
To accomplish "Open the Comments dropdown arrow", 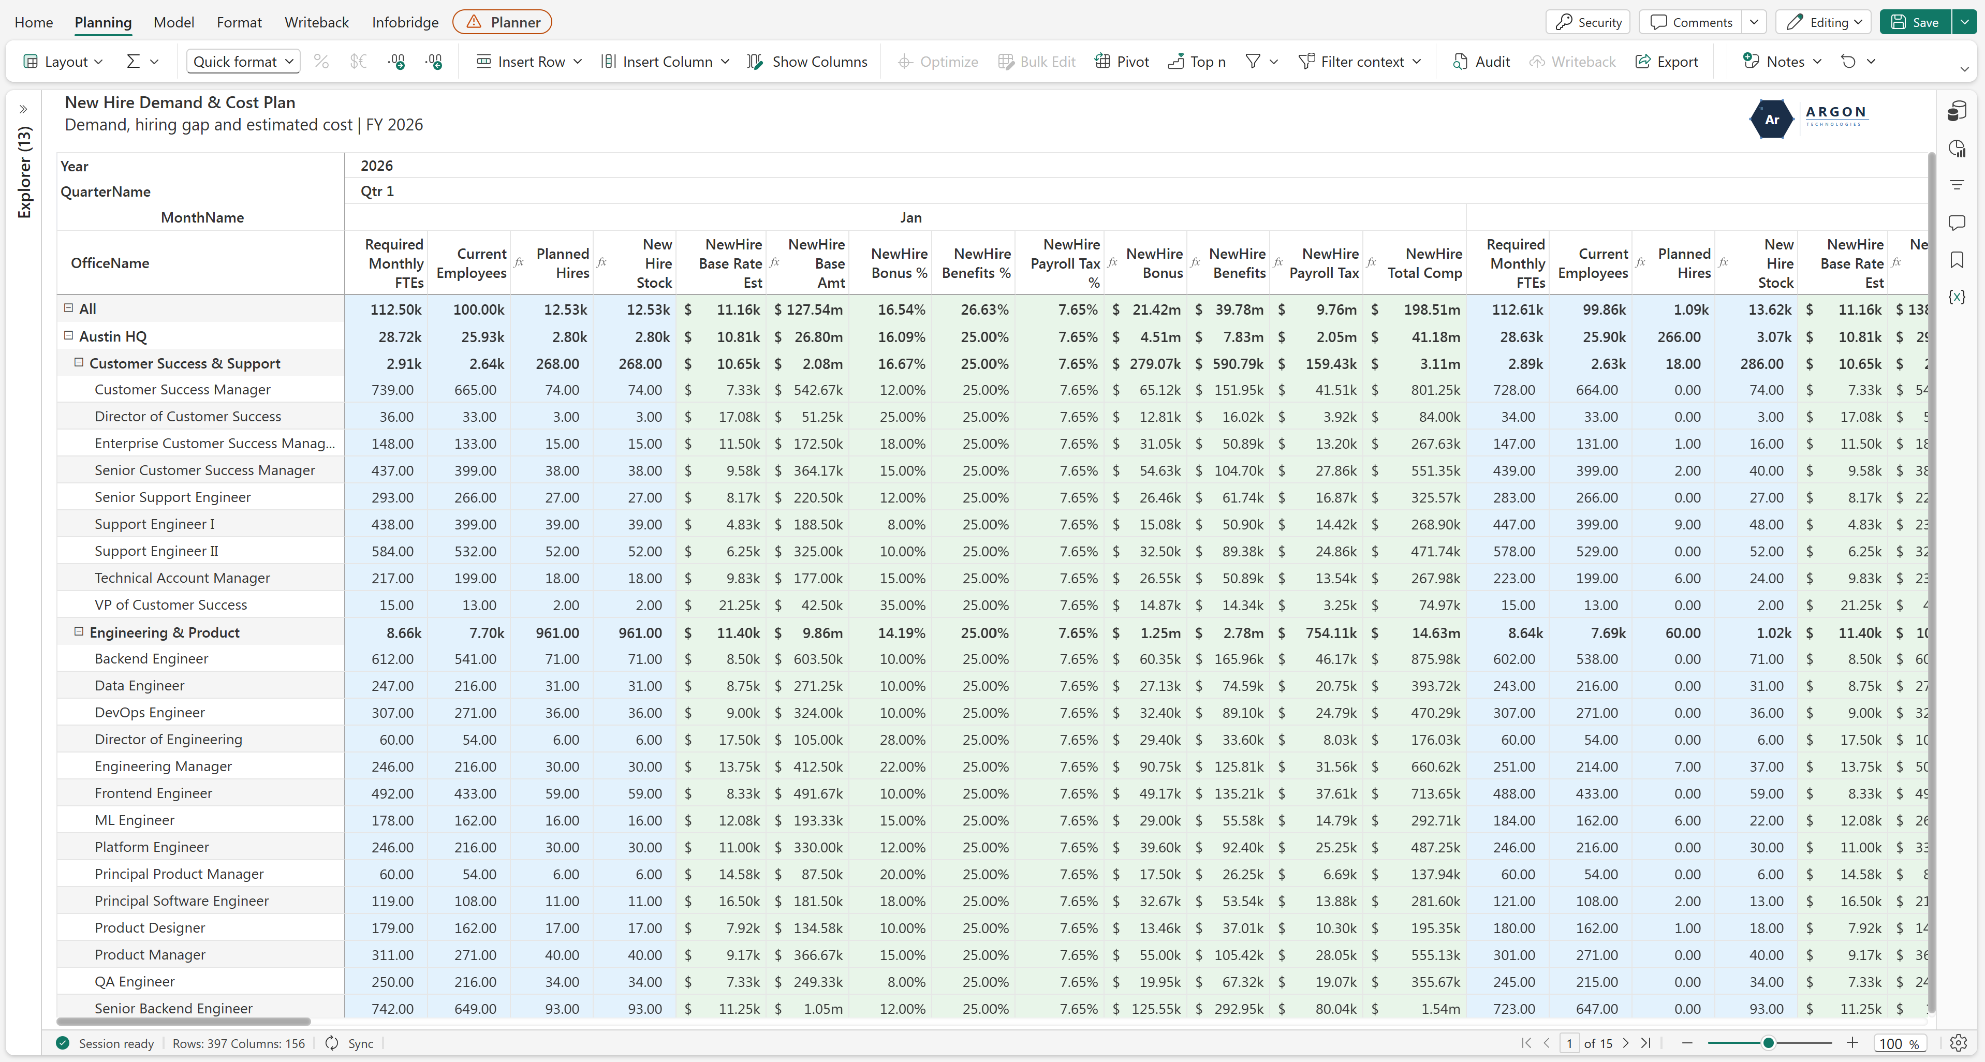I will [x=1755, y=22].
